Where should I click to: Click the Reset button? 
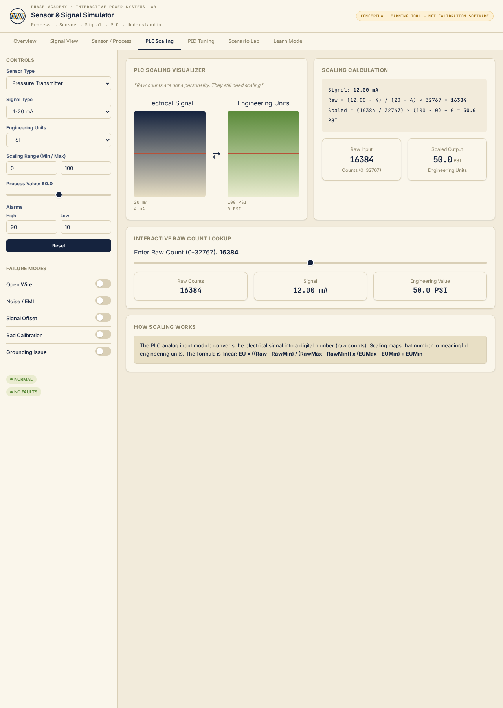[x=59, y=246]
